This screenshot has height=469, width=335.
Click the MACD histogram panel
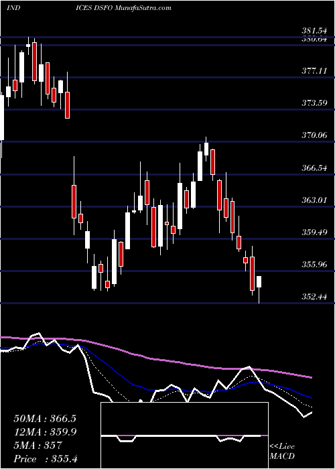[x=184, y=435]
